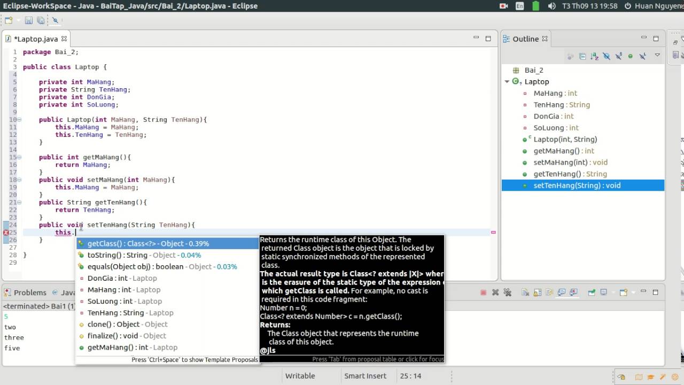Click Remove Launch icon in Console
This screenshot has height=385, width=684.
(495, 292)
